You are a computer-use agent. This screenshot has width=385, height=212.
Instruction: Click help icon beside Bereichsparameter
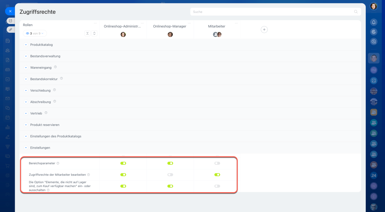tap(58, 163)
